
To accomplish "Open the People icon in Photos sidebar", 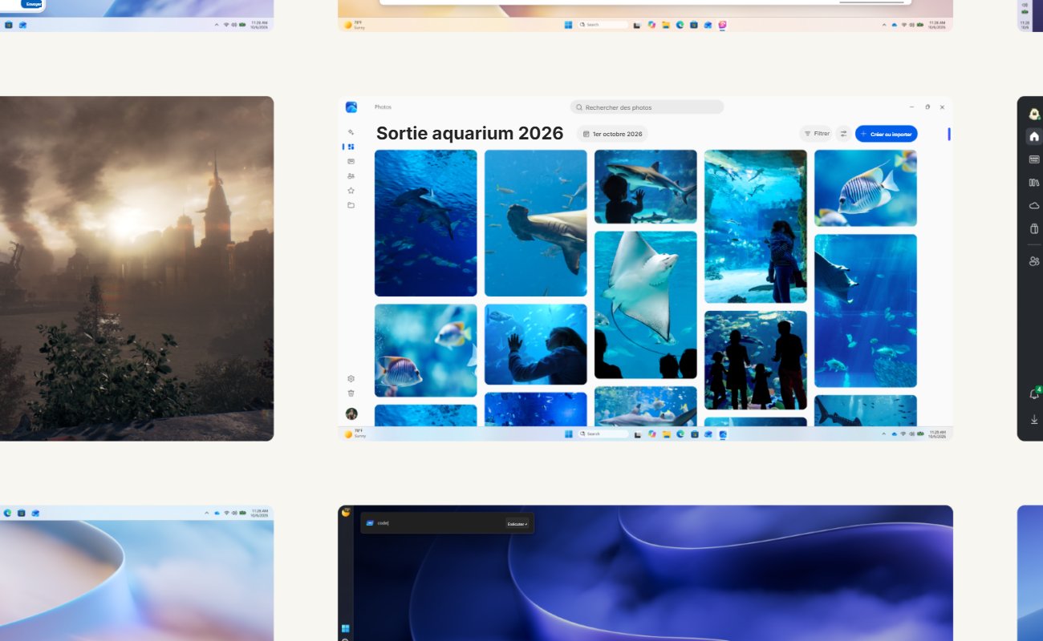I will point(351,175).
